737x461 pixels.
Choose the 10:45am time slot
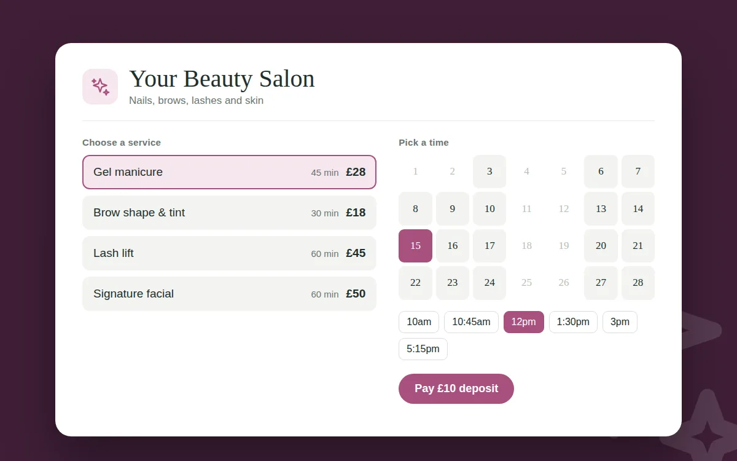[471, 322]
